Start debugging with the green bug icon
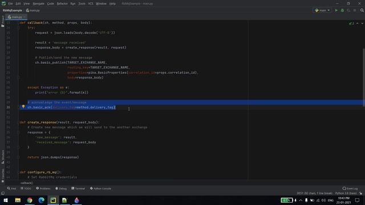 click(x=342, y=10)
